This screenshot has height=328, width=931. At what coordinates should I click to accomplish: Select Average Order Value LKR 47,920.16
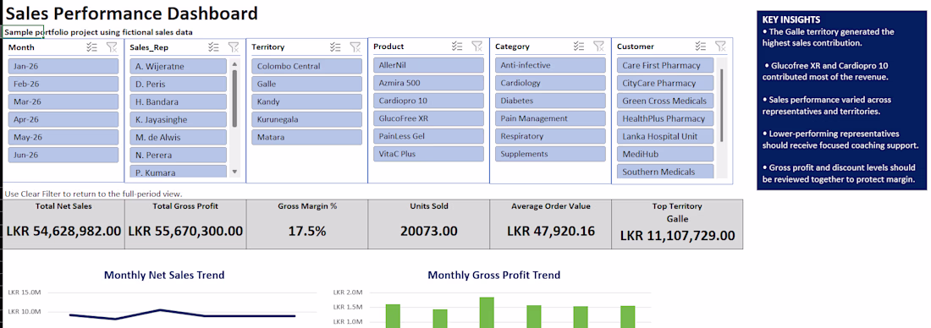550,232
